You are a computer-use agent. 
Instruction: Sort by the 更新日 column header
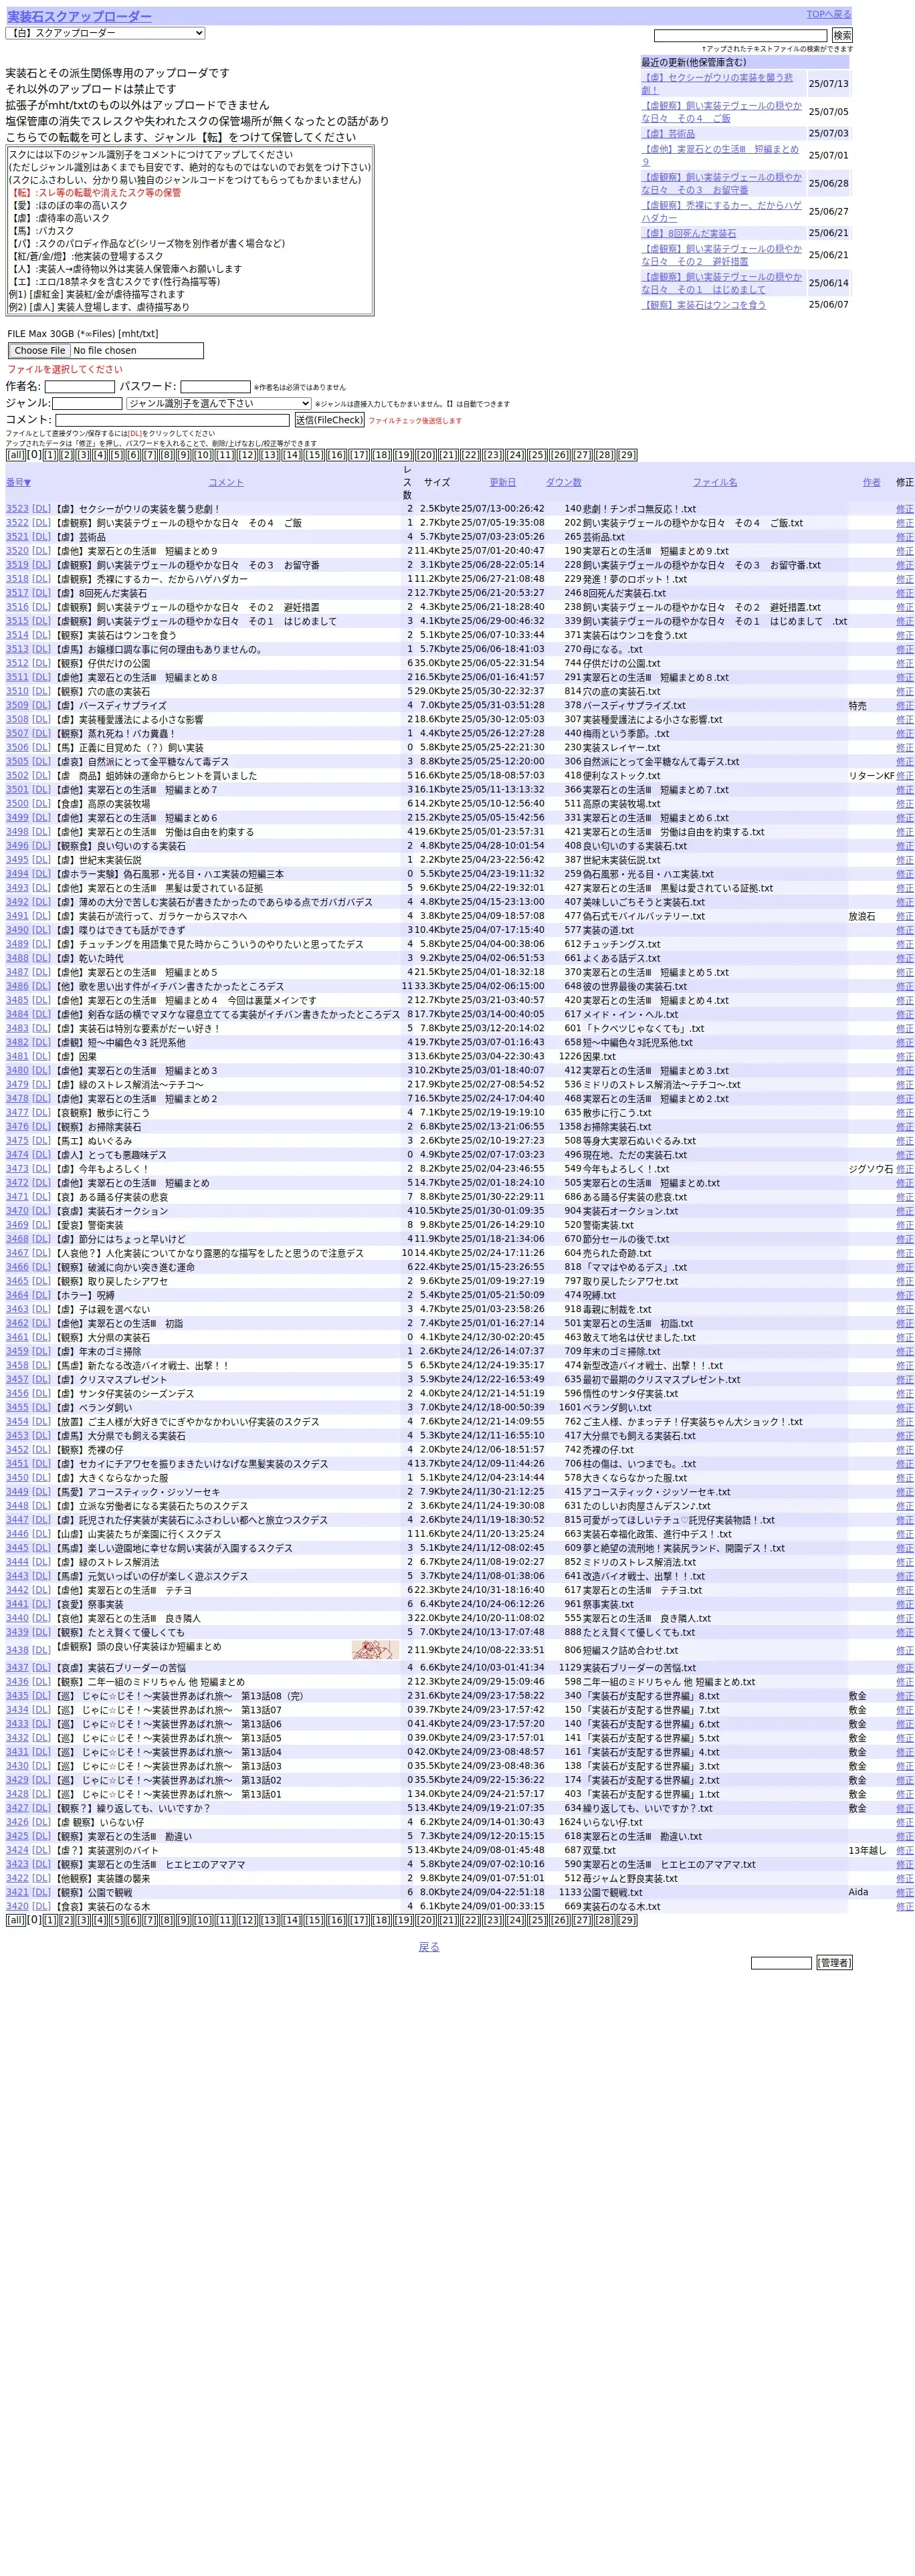click(x=503, y=482)
